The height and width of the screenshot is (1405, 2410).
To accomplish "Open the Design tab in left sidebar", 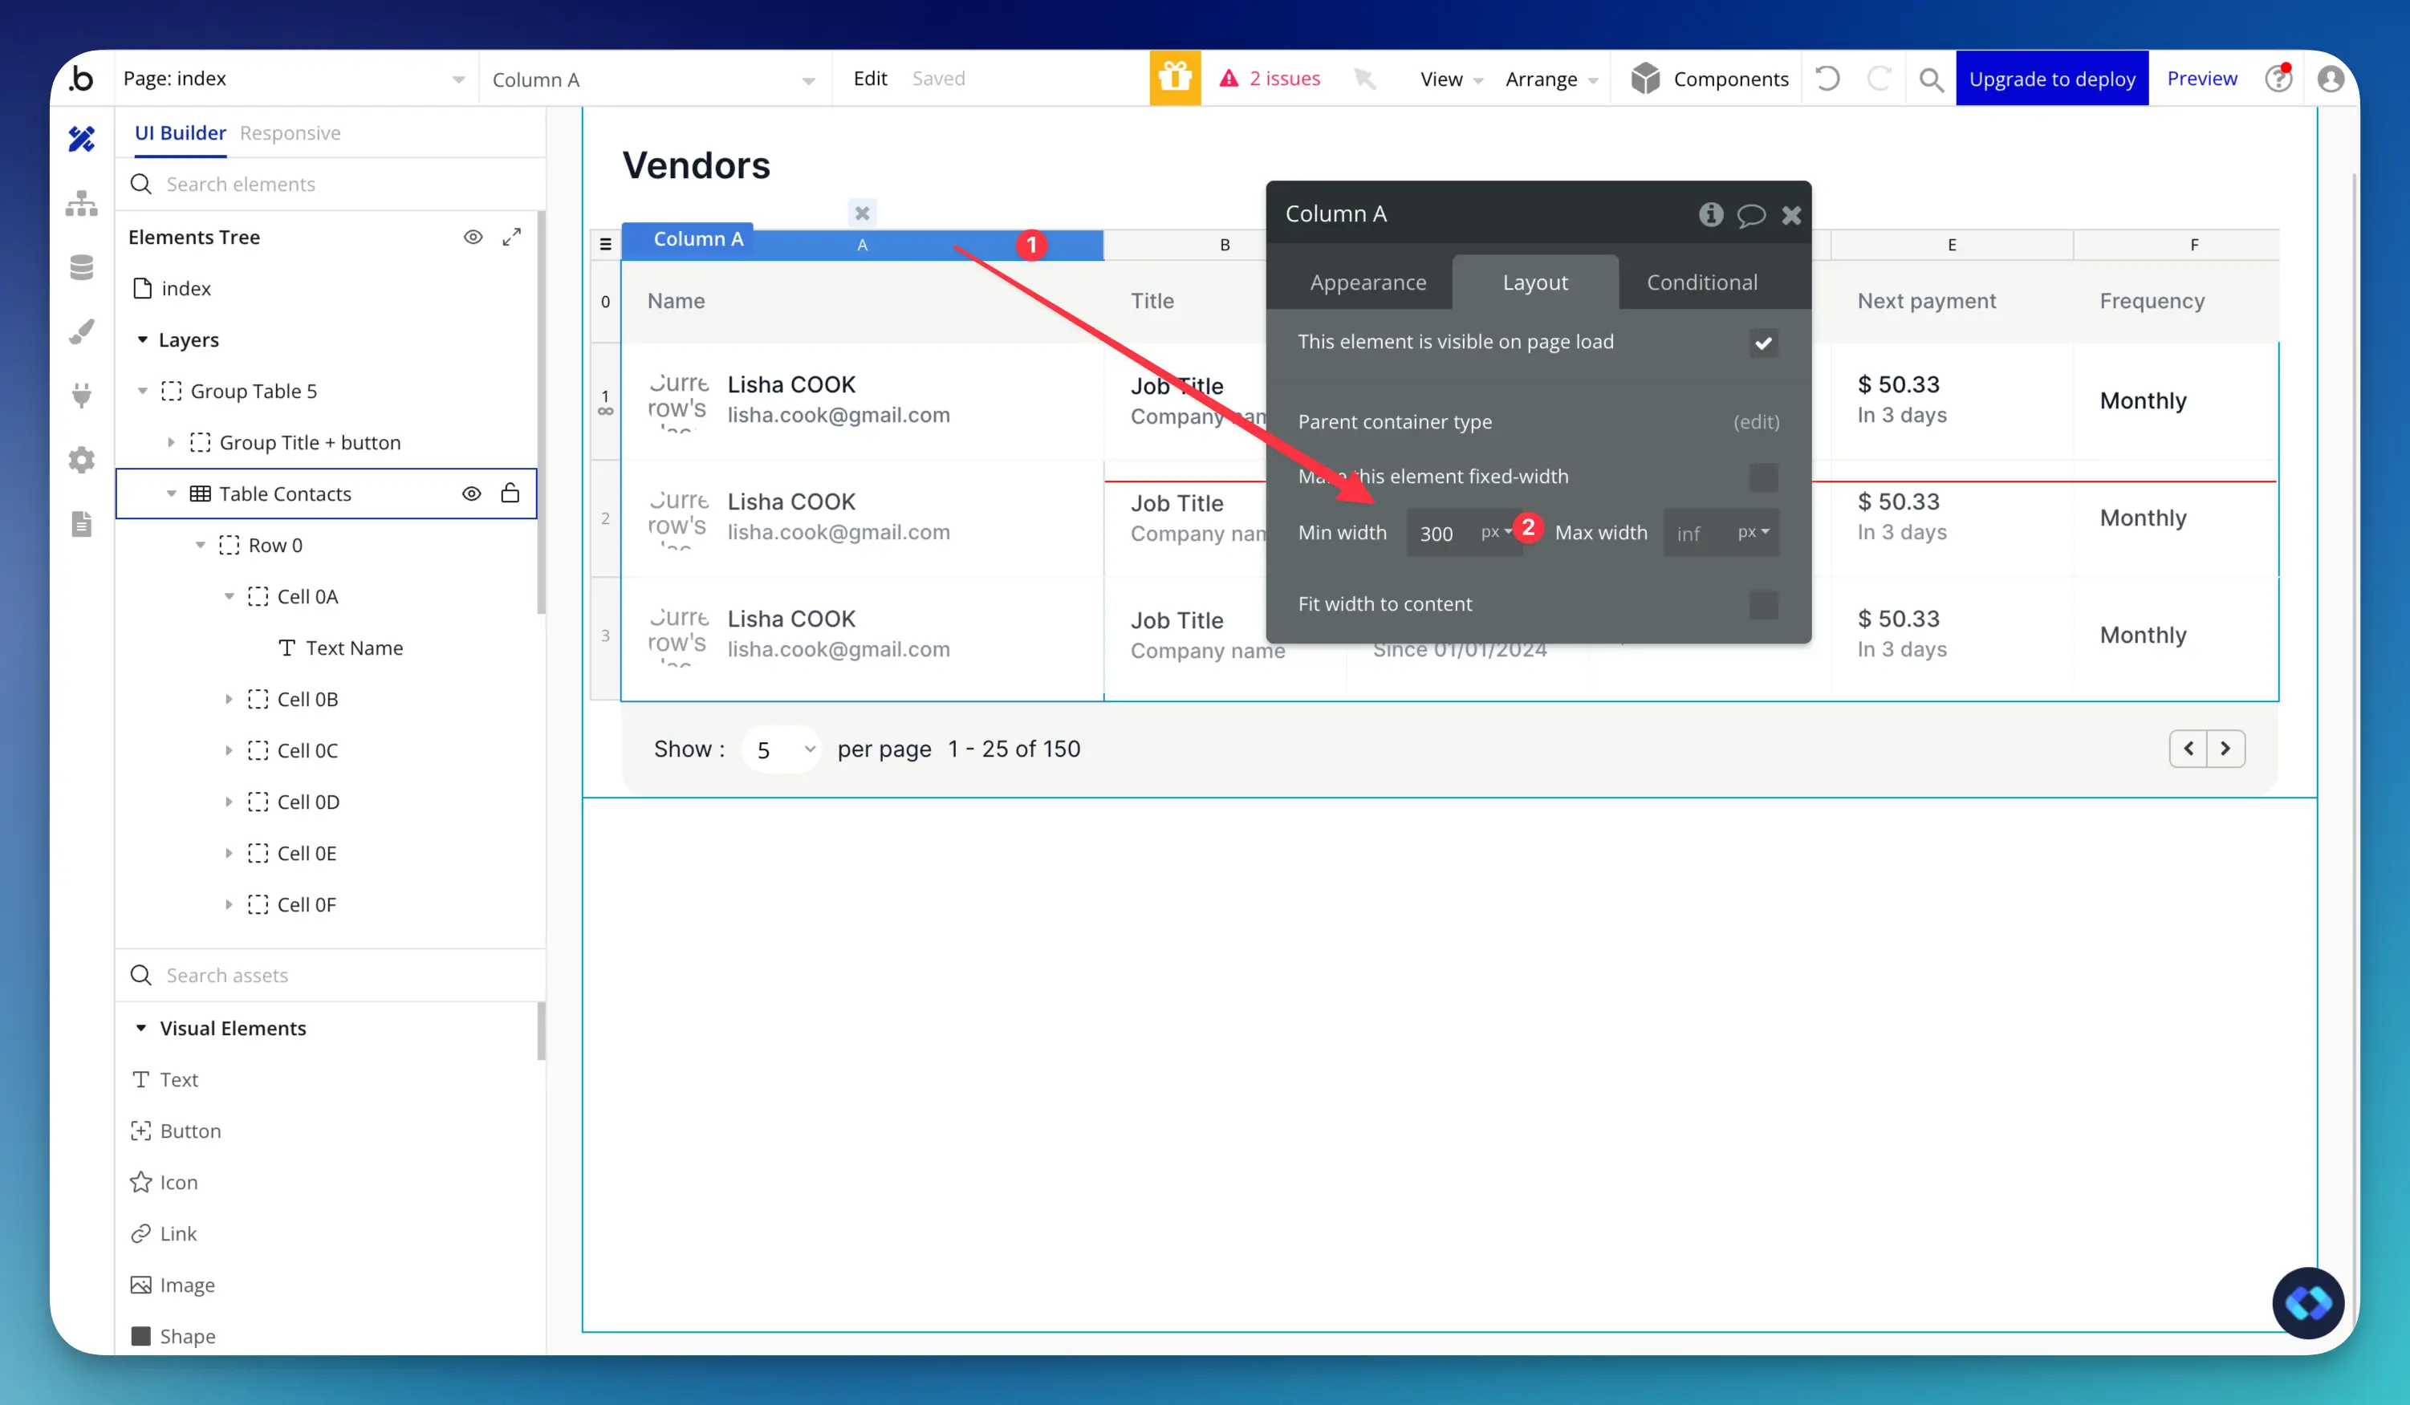I will (x=82, y=140).
